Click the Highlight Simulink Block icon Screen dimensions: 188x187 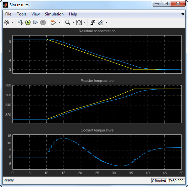(53, 22)
